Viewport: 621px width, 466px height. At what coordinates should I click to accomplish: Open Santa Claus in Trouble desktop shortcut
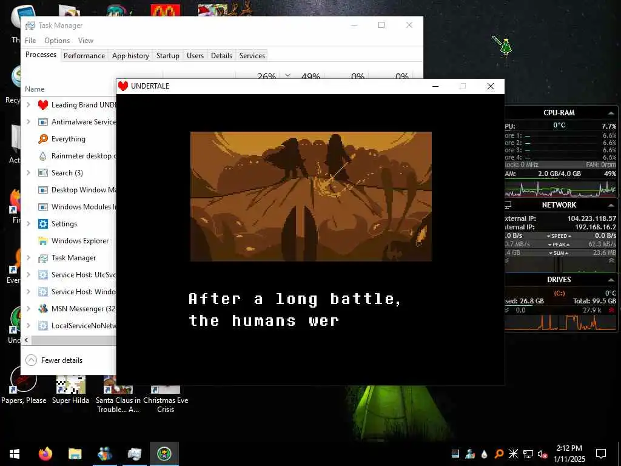click(118, 394)
